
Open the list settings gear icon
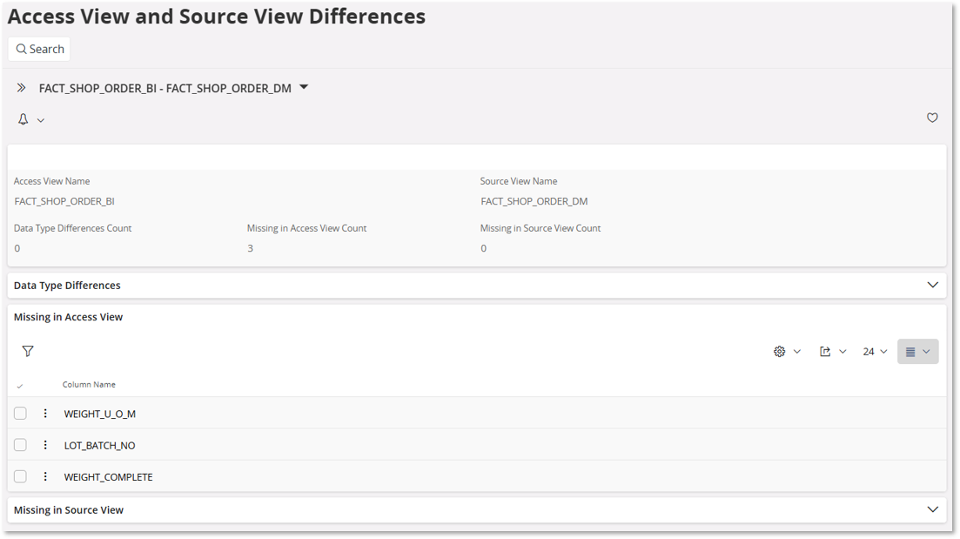[x=779, y=352]
